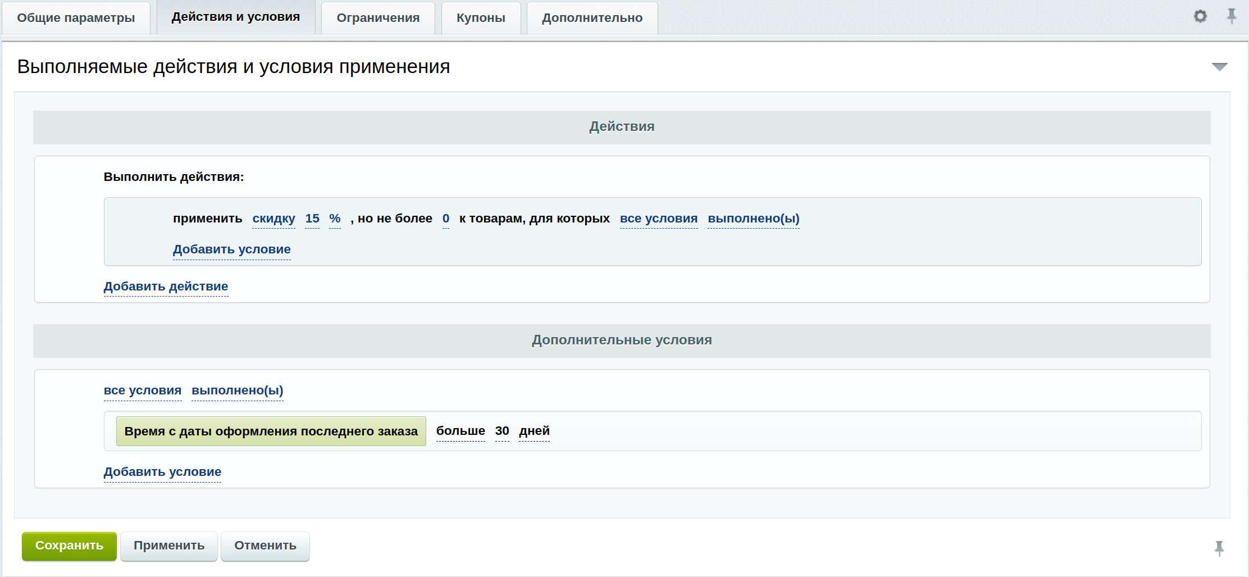This screenshot has width=1249, height=577.
Task: Click Добавить условие inside the action block
Action: click(x=231, y=249)
